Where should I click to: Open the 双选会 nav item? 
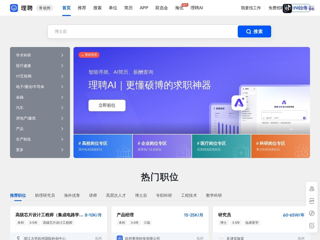pyautogui.click(x=161, y=8)
